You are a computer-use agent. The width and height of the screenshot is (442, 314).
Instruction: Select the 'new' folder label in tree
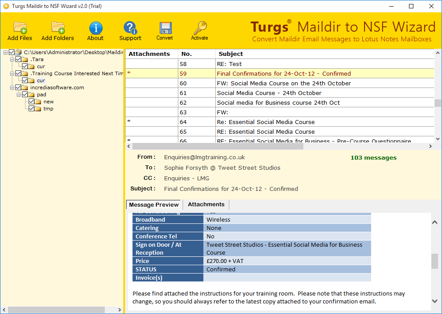click(x=48, y=102)
